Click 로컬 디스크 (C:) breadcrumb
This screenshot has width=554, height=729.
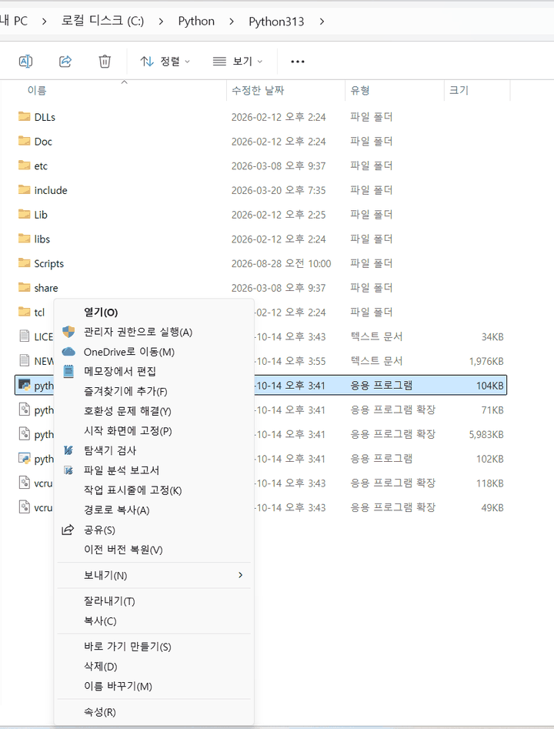click(102, 21)
